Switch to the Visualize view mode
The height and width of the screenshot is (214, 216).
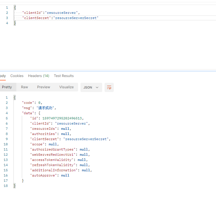(x=66, y=87)
